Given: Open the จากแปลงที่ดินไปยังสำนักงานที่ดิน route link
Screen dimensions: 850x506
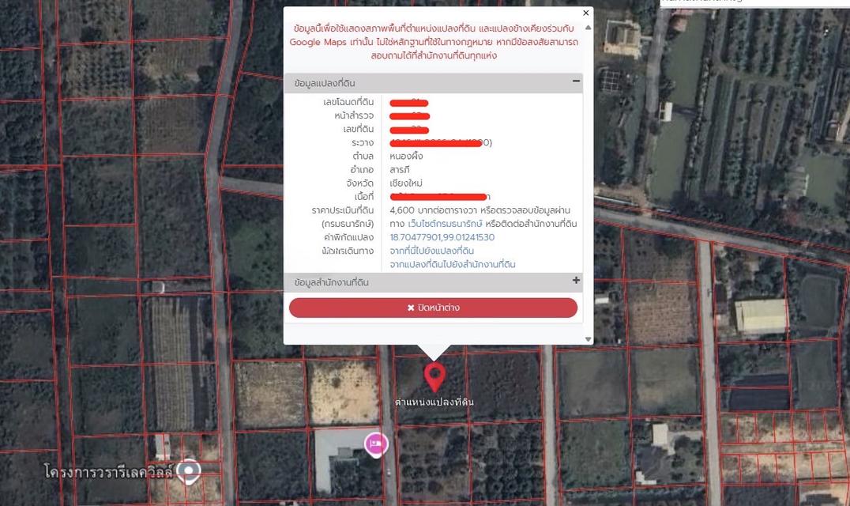Looking at the screenshot, I should click(x=452, y=264).
